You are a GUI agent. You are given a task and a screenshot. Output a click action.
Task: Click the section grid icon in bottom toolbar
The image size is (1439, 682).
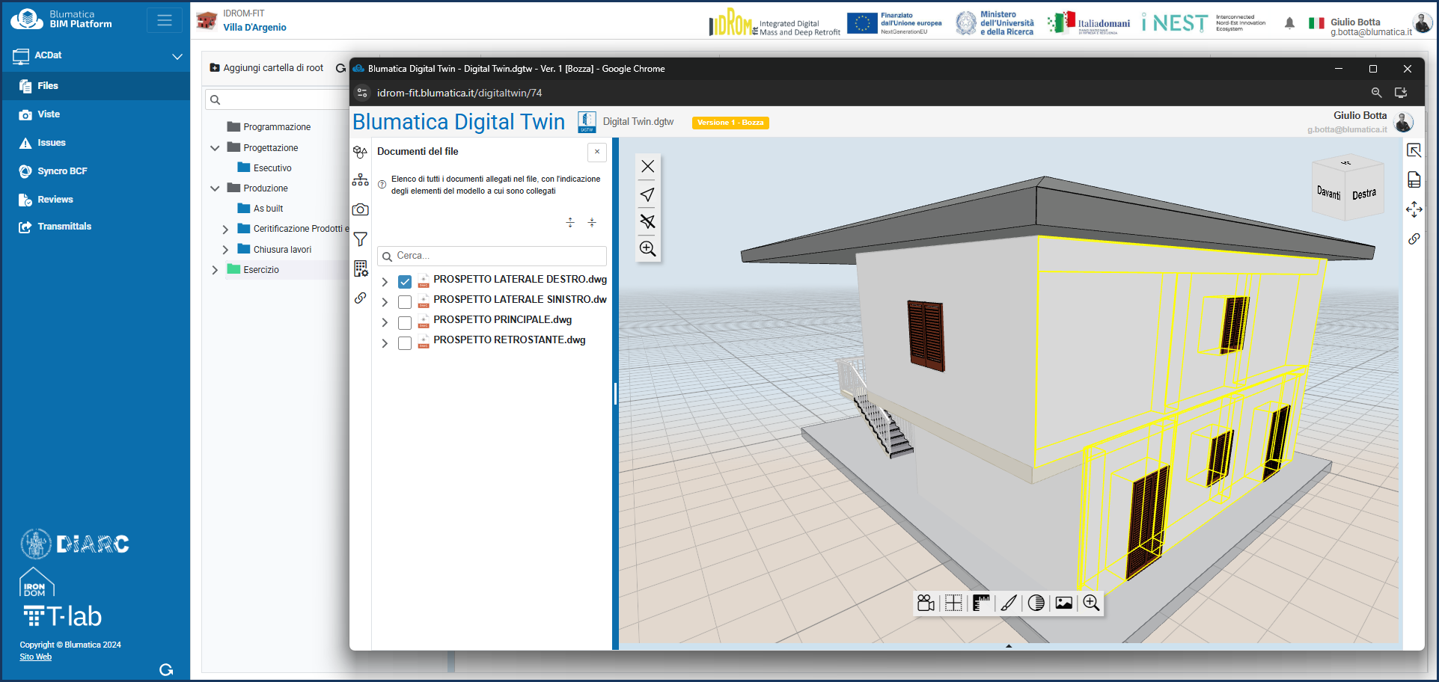pos(953,603)
